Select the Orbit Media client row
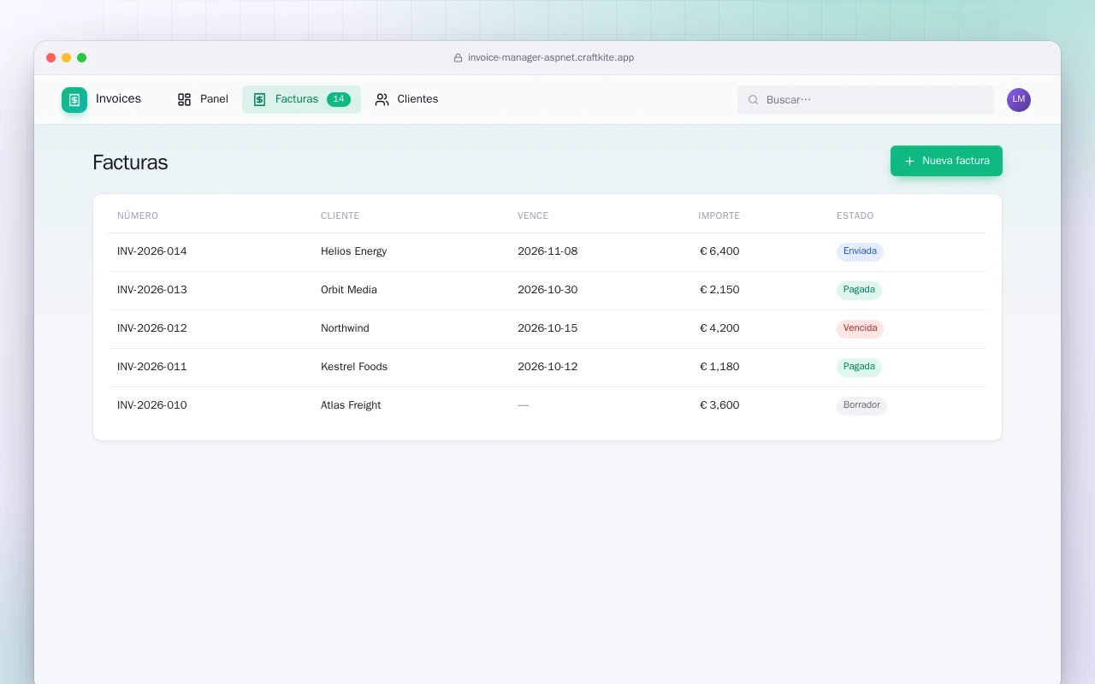Image resolution: width=1095 pixels, height=684 pixels. [x=547, y=290]
